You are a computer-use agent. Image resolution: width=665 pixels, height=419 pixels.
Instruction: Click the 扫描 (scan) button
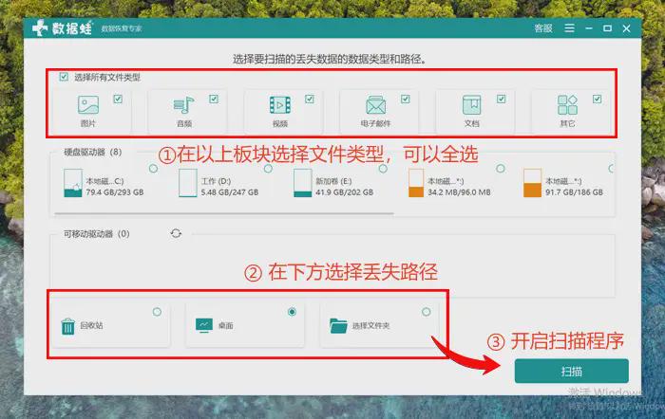571,371
